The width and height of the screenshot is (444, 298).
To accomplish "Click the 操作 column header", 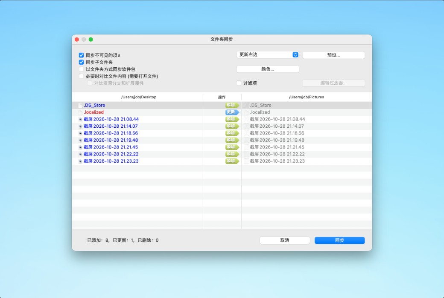I will pos(222,97).
